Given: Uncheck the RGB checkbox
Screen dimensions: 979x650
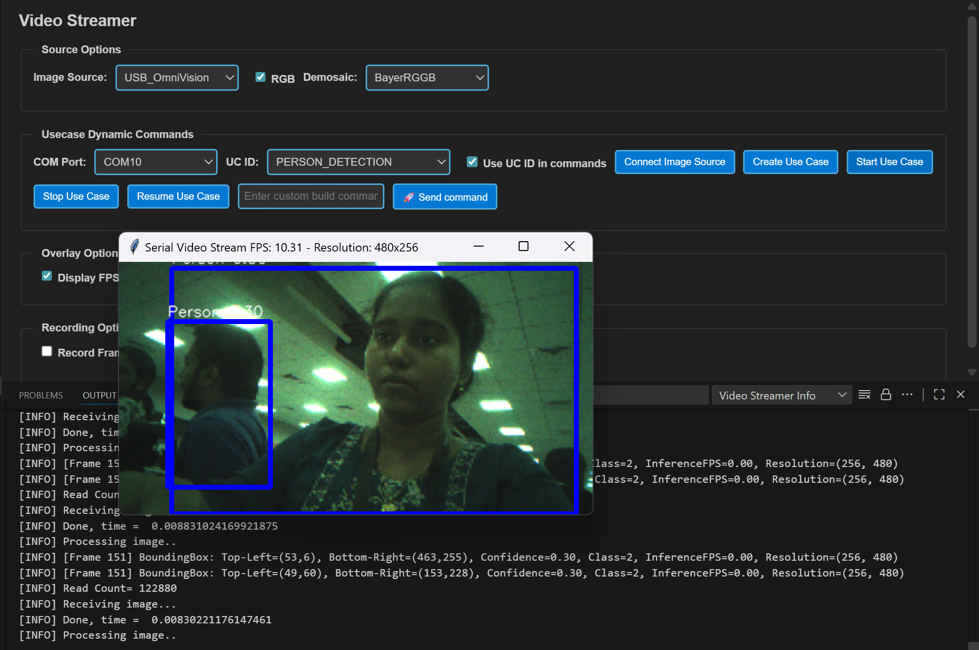Looking at the screenshot, I should 260,76.
